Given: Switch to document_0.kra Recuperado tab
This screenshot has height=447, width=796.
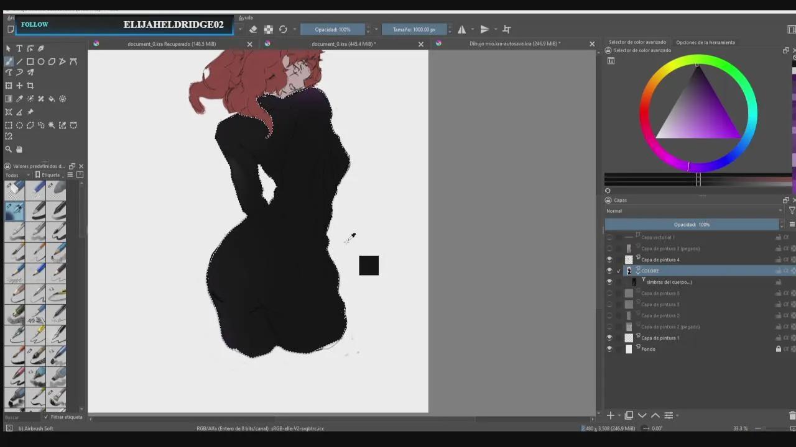Looking at the screenshot, I should 172,44.
